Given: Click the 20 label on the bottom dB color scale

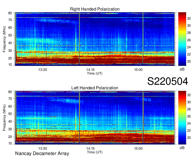Looking at the screenshot, I should [189, 137].
